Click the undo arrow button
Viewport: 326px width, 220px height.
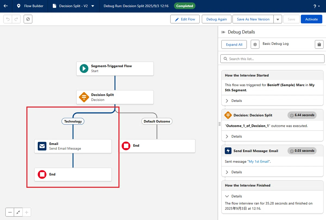(x=8, y=19)
